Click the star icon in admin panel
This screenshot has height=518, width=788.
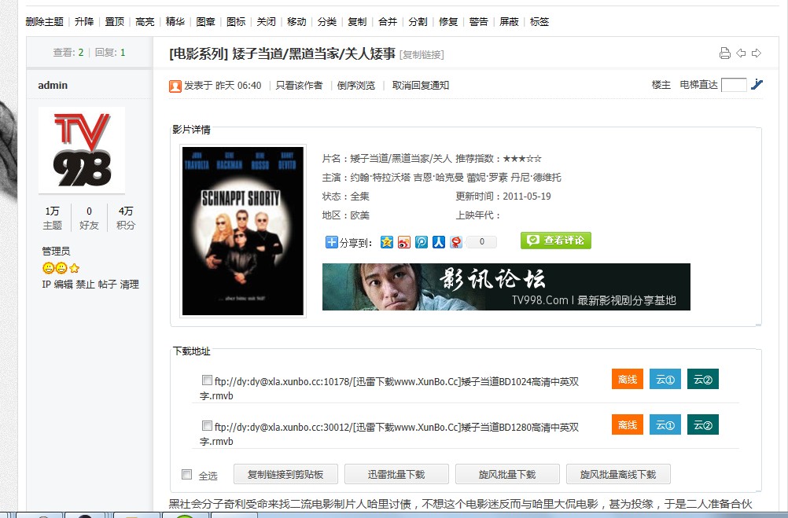pyautogui.click(x=72, y=268)
